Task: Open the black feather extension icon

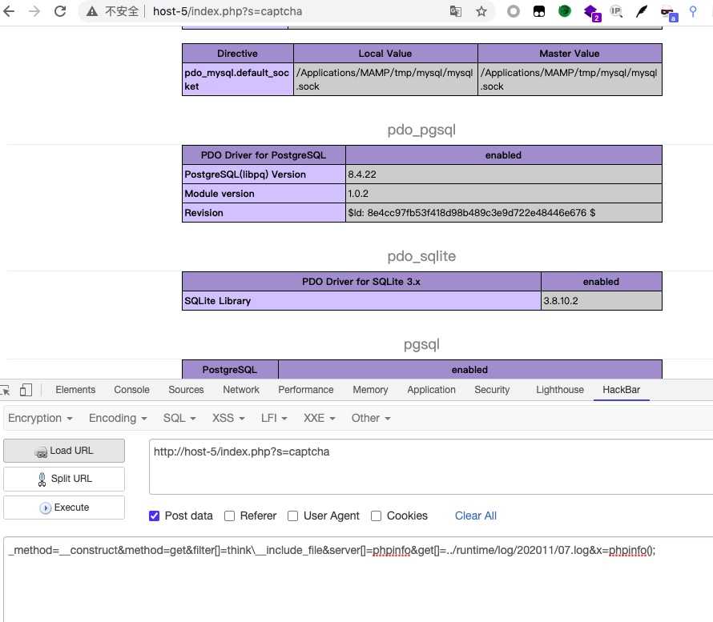Action: (642, 11)
